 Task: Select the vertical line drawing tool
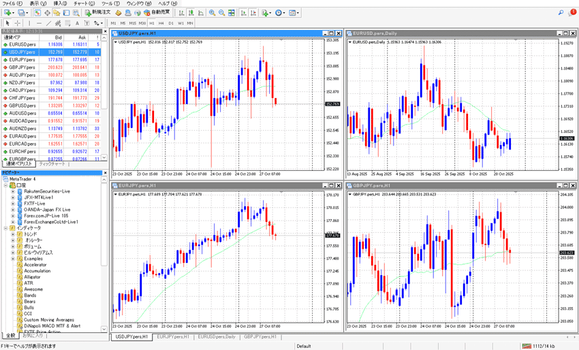click(29, 23)
